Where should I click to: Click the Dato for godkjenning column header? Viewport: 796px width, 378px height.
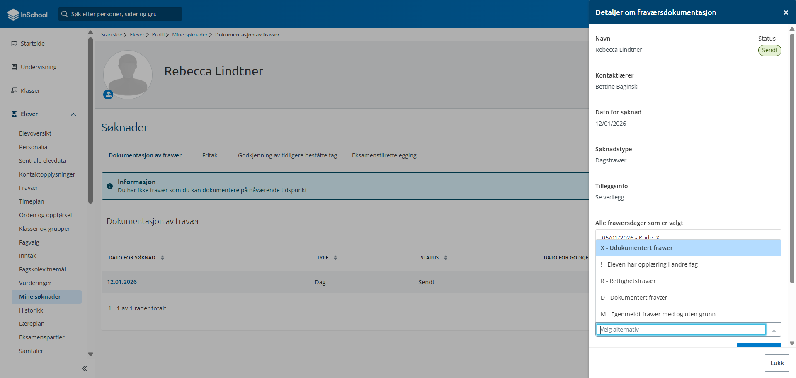566,258
